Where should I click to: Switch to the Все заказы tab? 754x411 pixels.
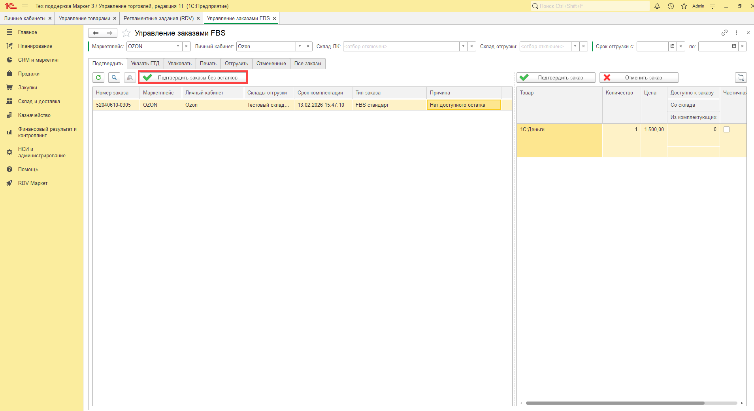307,63
